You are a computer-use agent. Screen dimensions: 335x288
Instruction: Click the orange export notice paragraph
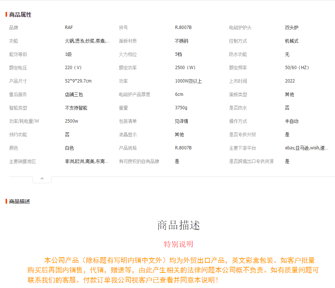point(173,270)
